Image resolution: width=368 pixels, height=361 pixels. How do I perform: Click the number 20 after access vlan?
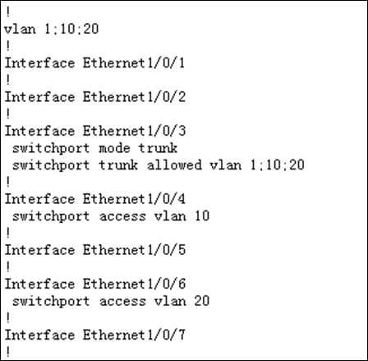[202, 301]
